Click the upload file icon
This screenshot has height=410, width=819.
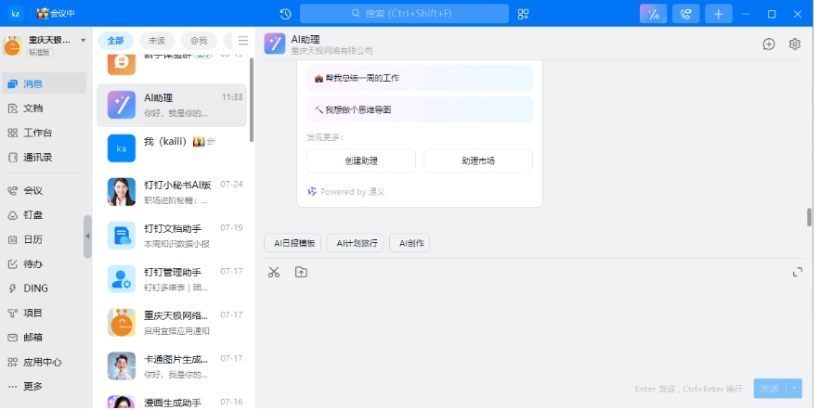(301, 272)
